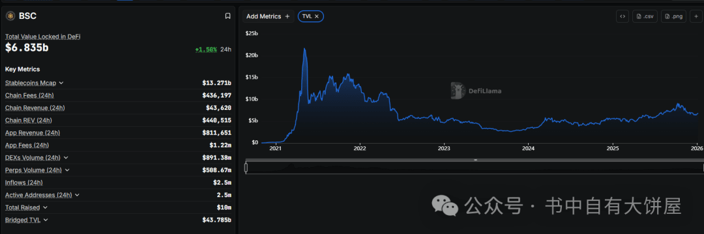
Task: Click the $436,197 chain fees value
Action: tap(217, 96)
